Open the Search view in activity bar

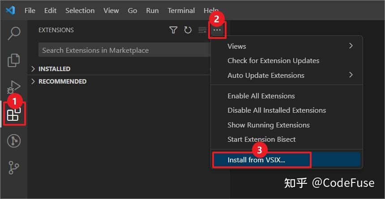coord(14,34)
